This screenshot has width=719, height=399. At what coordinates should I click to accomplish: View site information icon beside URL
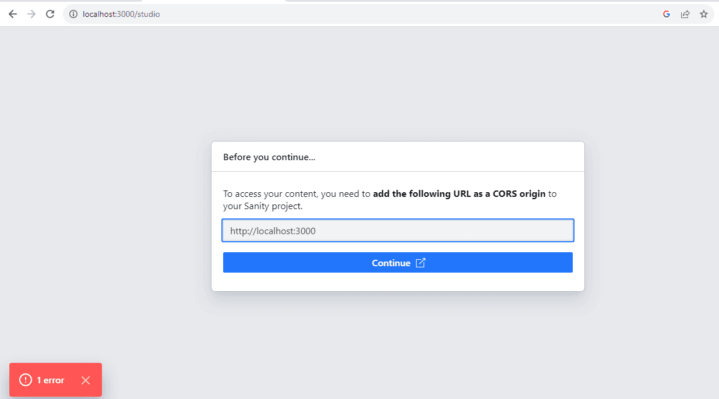[73, 14]
